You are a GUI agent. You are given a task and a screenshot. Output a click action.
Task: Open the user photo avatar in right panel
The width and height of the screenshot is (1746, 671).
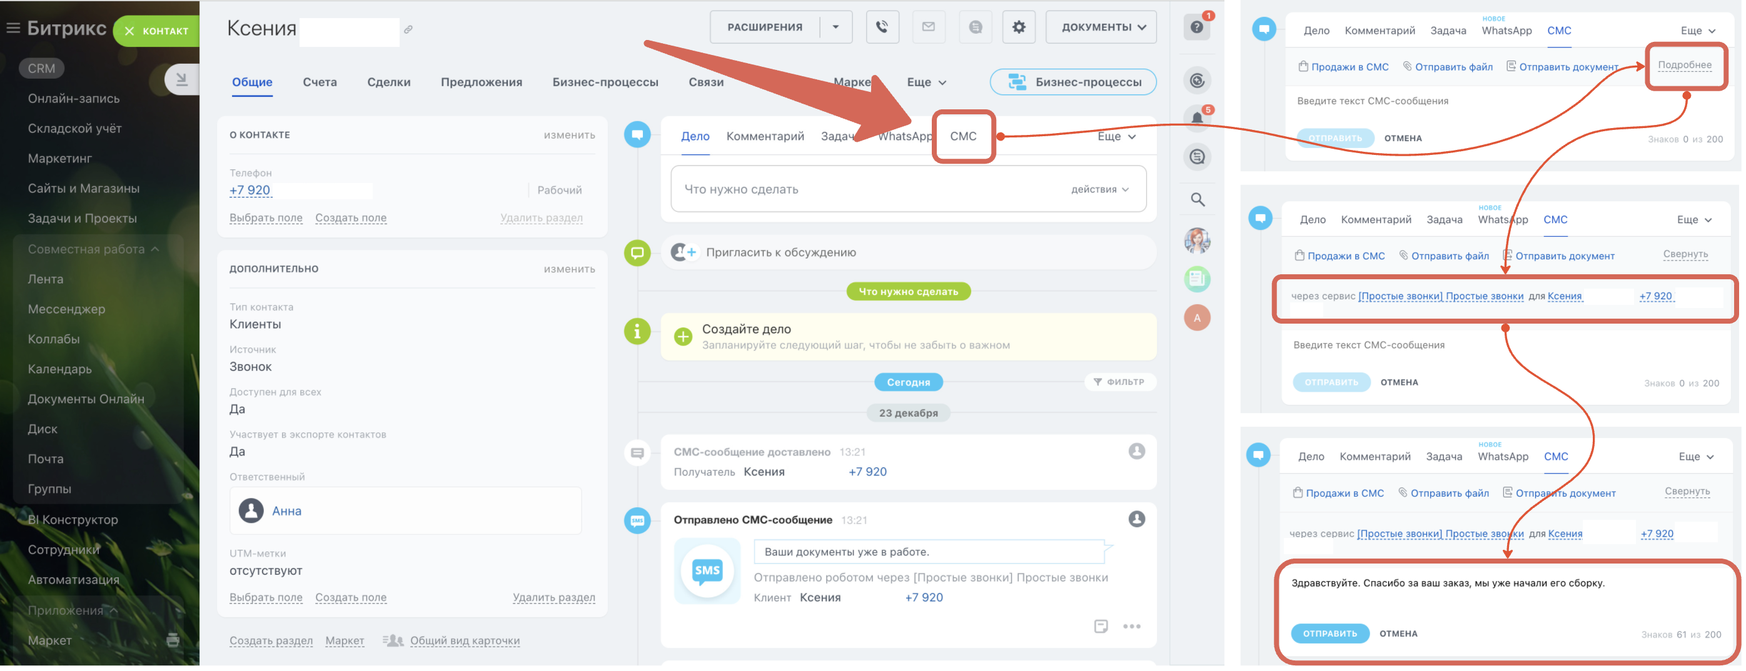point(1198,241)
